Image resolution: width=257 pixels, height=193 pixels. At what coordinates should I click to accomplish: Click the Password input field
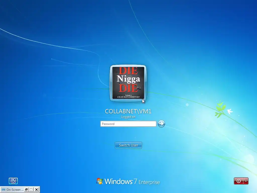[128, 124]
